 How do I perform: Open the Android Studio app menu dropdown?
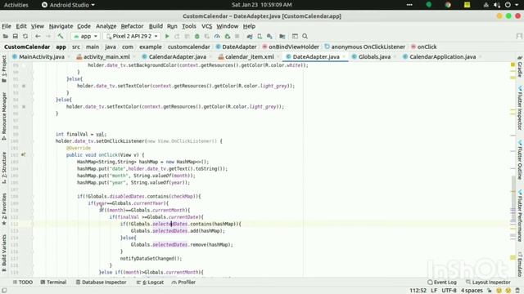click(68, 5)
